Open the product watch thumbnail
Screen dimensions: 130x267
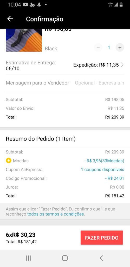click(24, 40)
